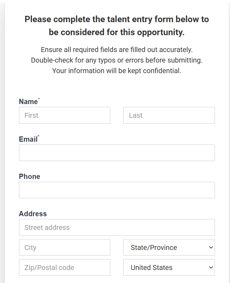Click the 'Double-check for any typos' line
230x283 pixels.
[x=117, y=60]
